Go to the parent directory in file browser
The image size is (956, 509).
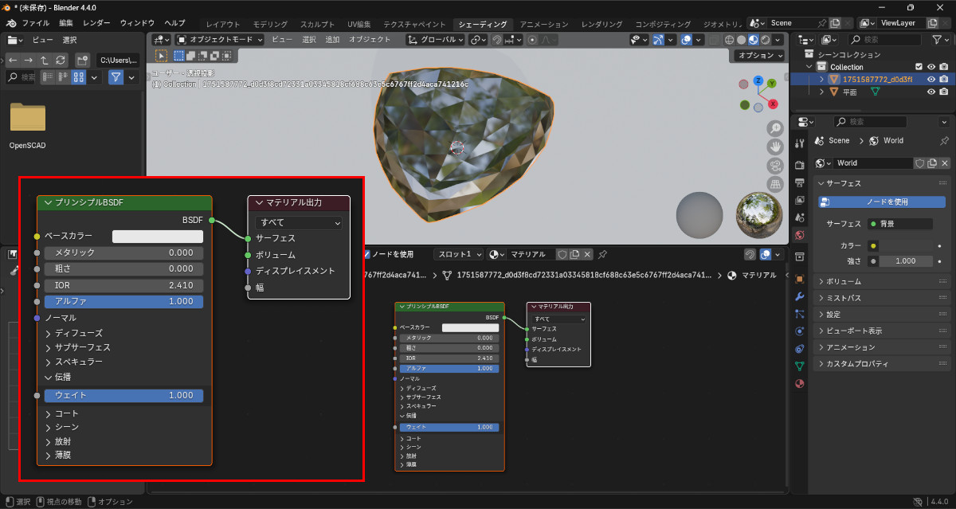point(45,60)
